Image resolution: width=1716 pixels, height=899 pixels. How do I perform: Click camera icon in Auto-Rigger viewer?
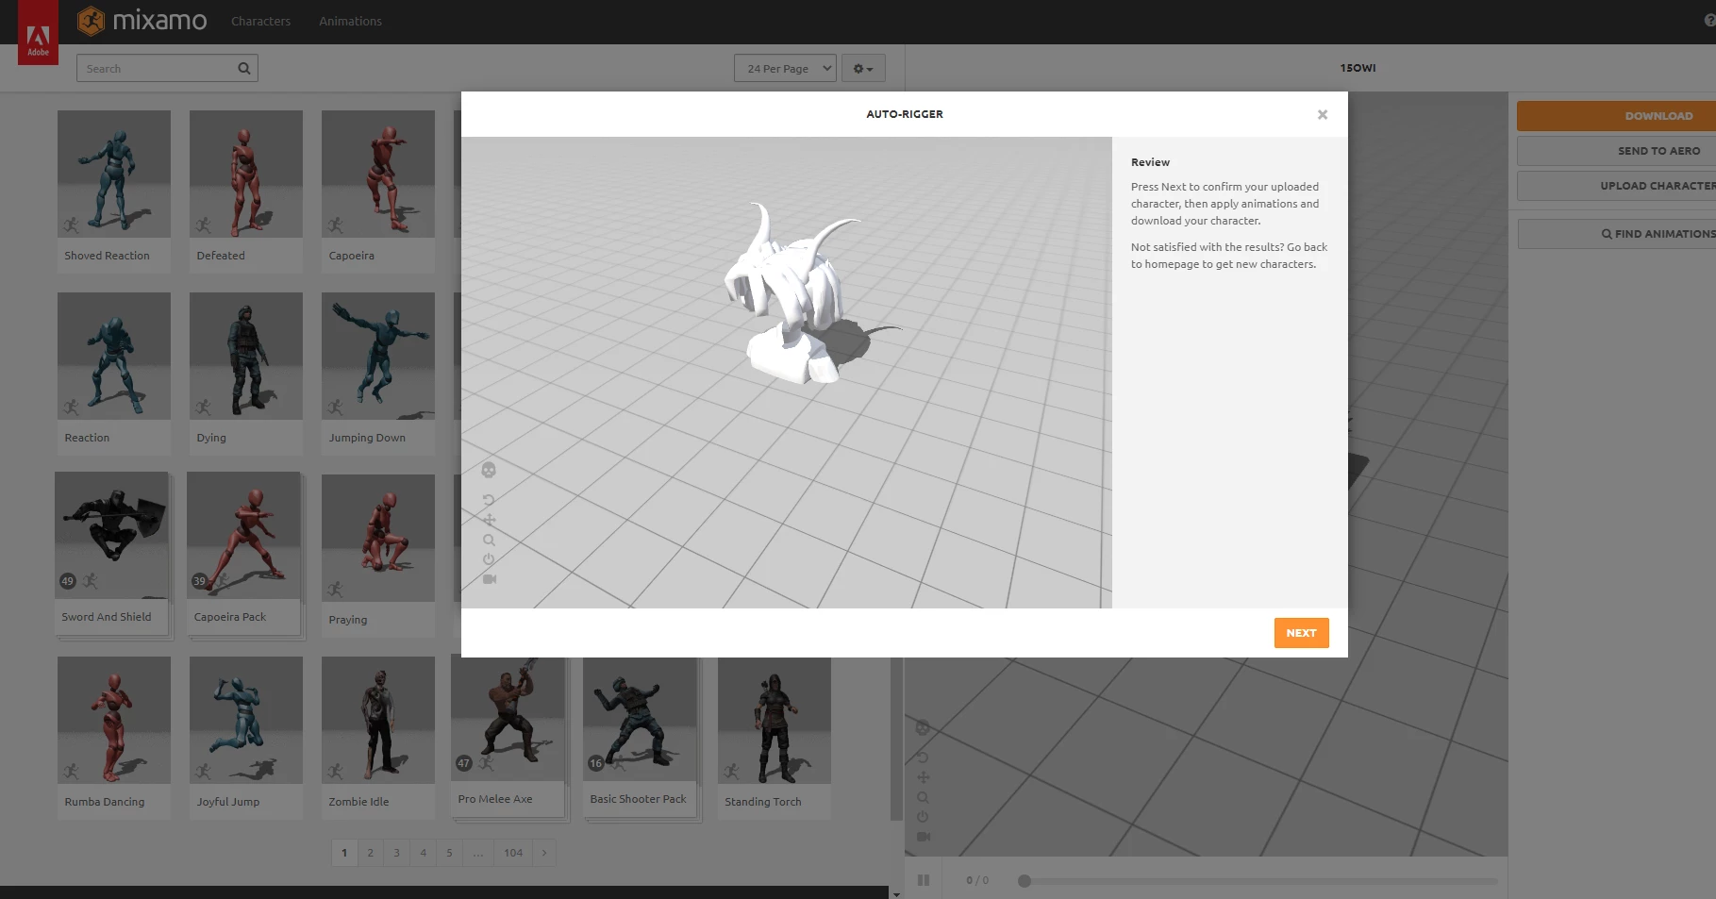489,579
